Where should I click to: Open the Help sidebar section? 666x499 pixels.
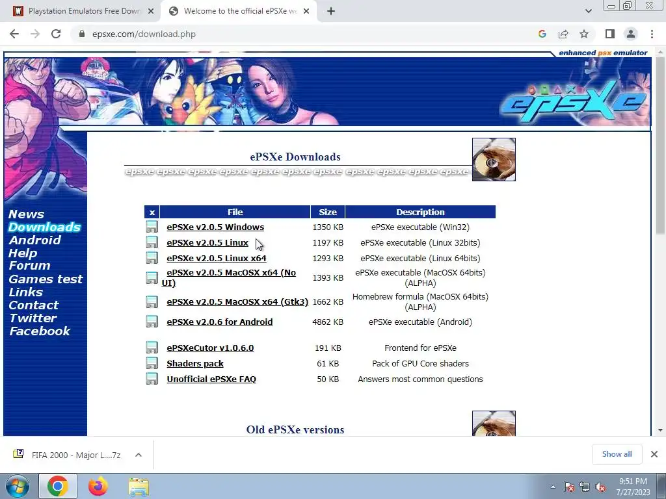[23, 253]
